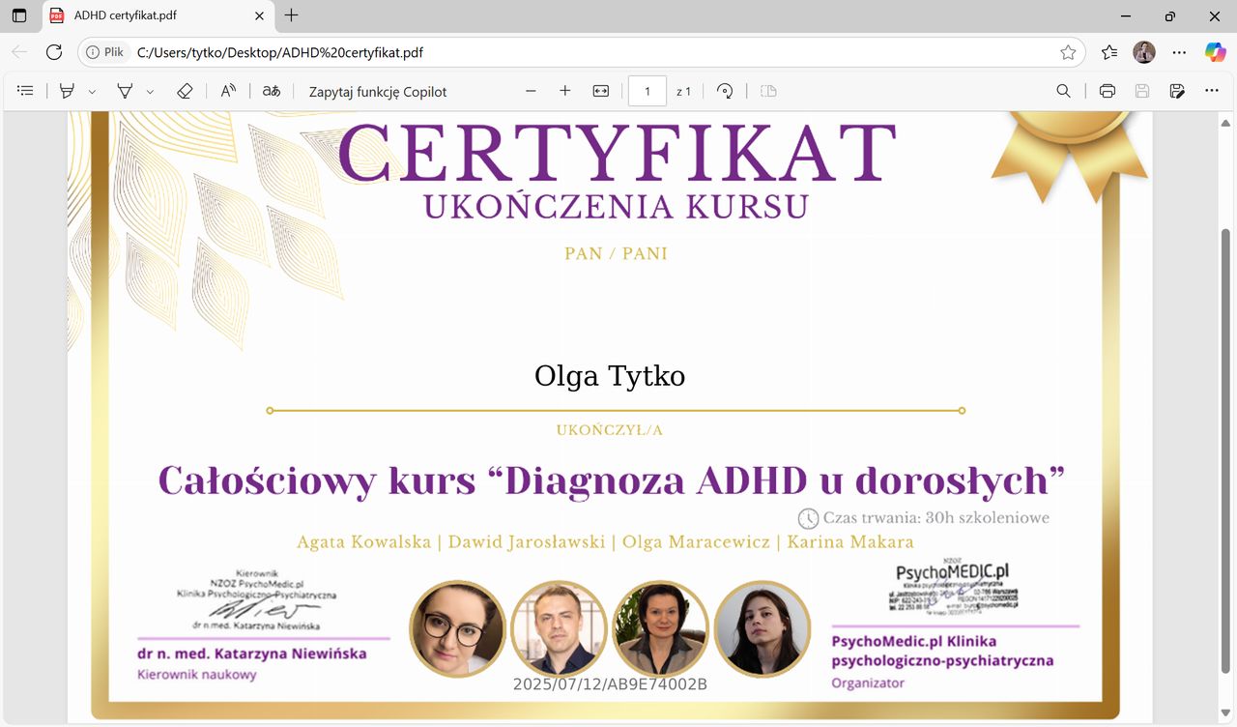Search within the PDF document
This screenshot has height=727, width=1237.
pos(1063,91)
